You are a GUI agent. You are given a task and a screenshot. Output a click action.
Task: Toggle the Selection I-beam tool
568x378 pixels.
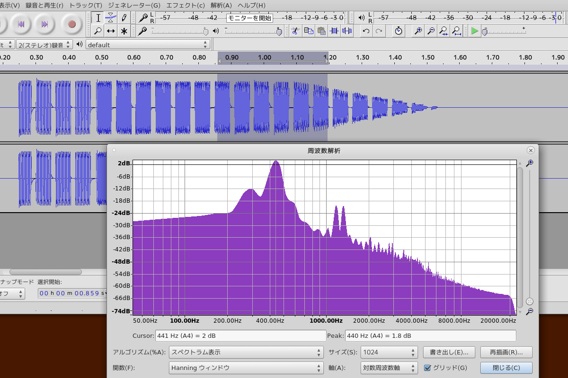point(98,18)
